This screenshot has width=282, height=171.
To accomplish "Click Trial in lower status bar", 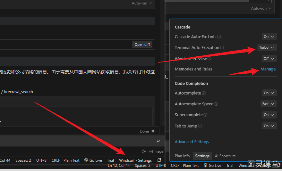I will coord(230,166).
